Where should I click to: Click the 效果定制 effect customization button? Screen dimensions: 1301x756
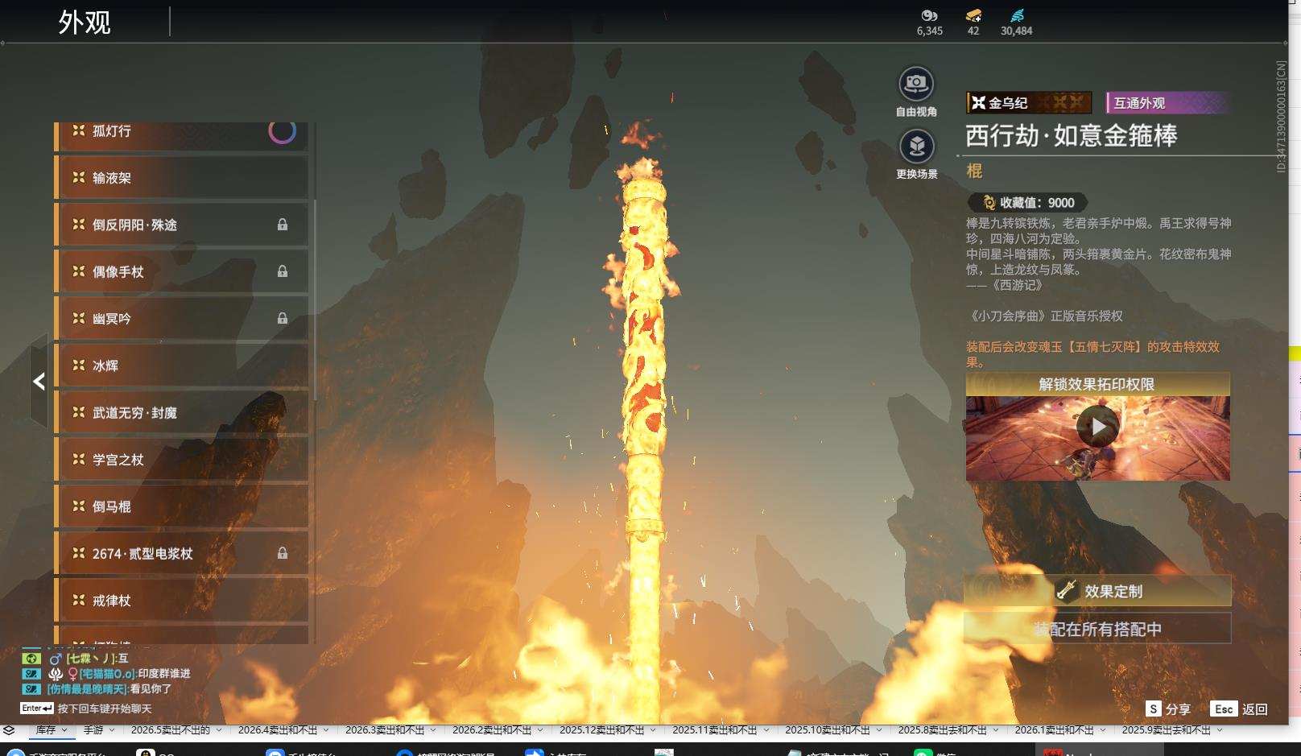pos(1097,591)
